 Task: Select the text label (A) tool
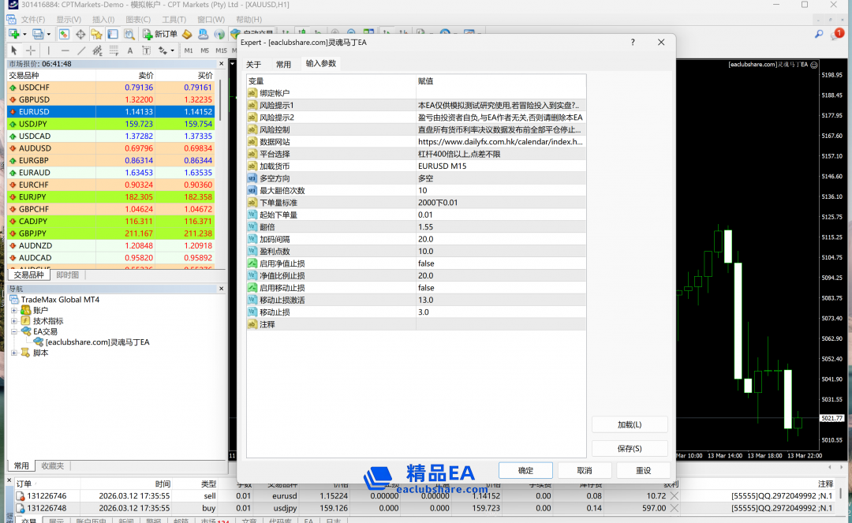coord(132,50)
